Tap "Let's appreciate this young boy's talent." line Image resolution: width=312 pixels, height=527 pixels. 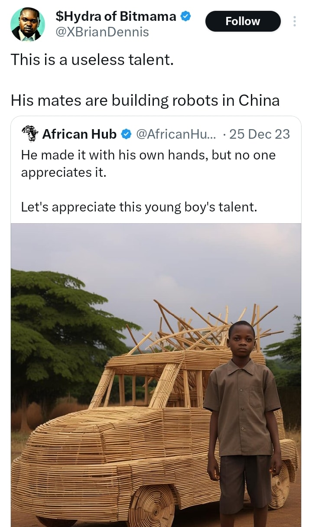tap(139, 207)
